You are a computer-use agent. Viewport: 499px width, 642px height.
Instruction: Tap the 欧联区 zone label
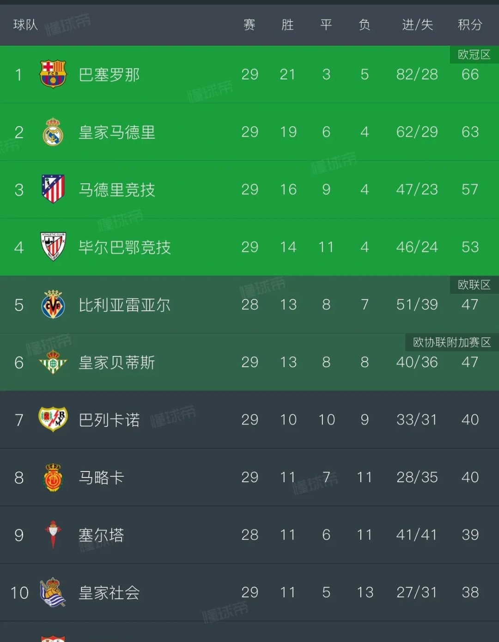click(x=475, y=285)
